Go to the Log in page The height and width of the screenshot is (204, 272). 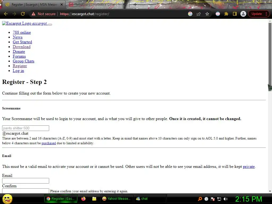click(x=18, y=71)
